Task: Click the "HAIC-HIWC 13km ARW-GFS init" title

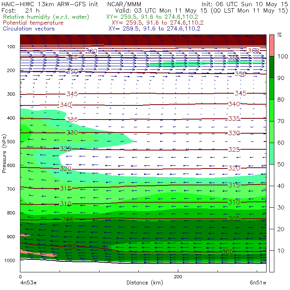Action: tap(50, 4)
